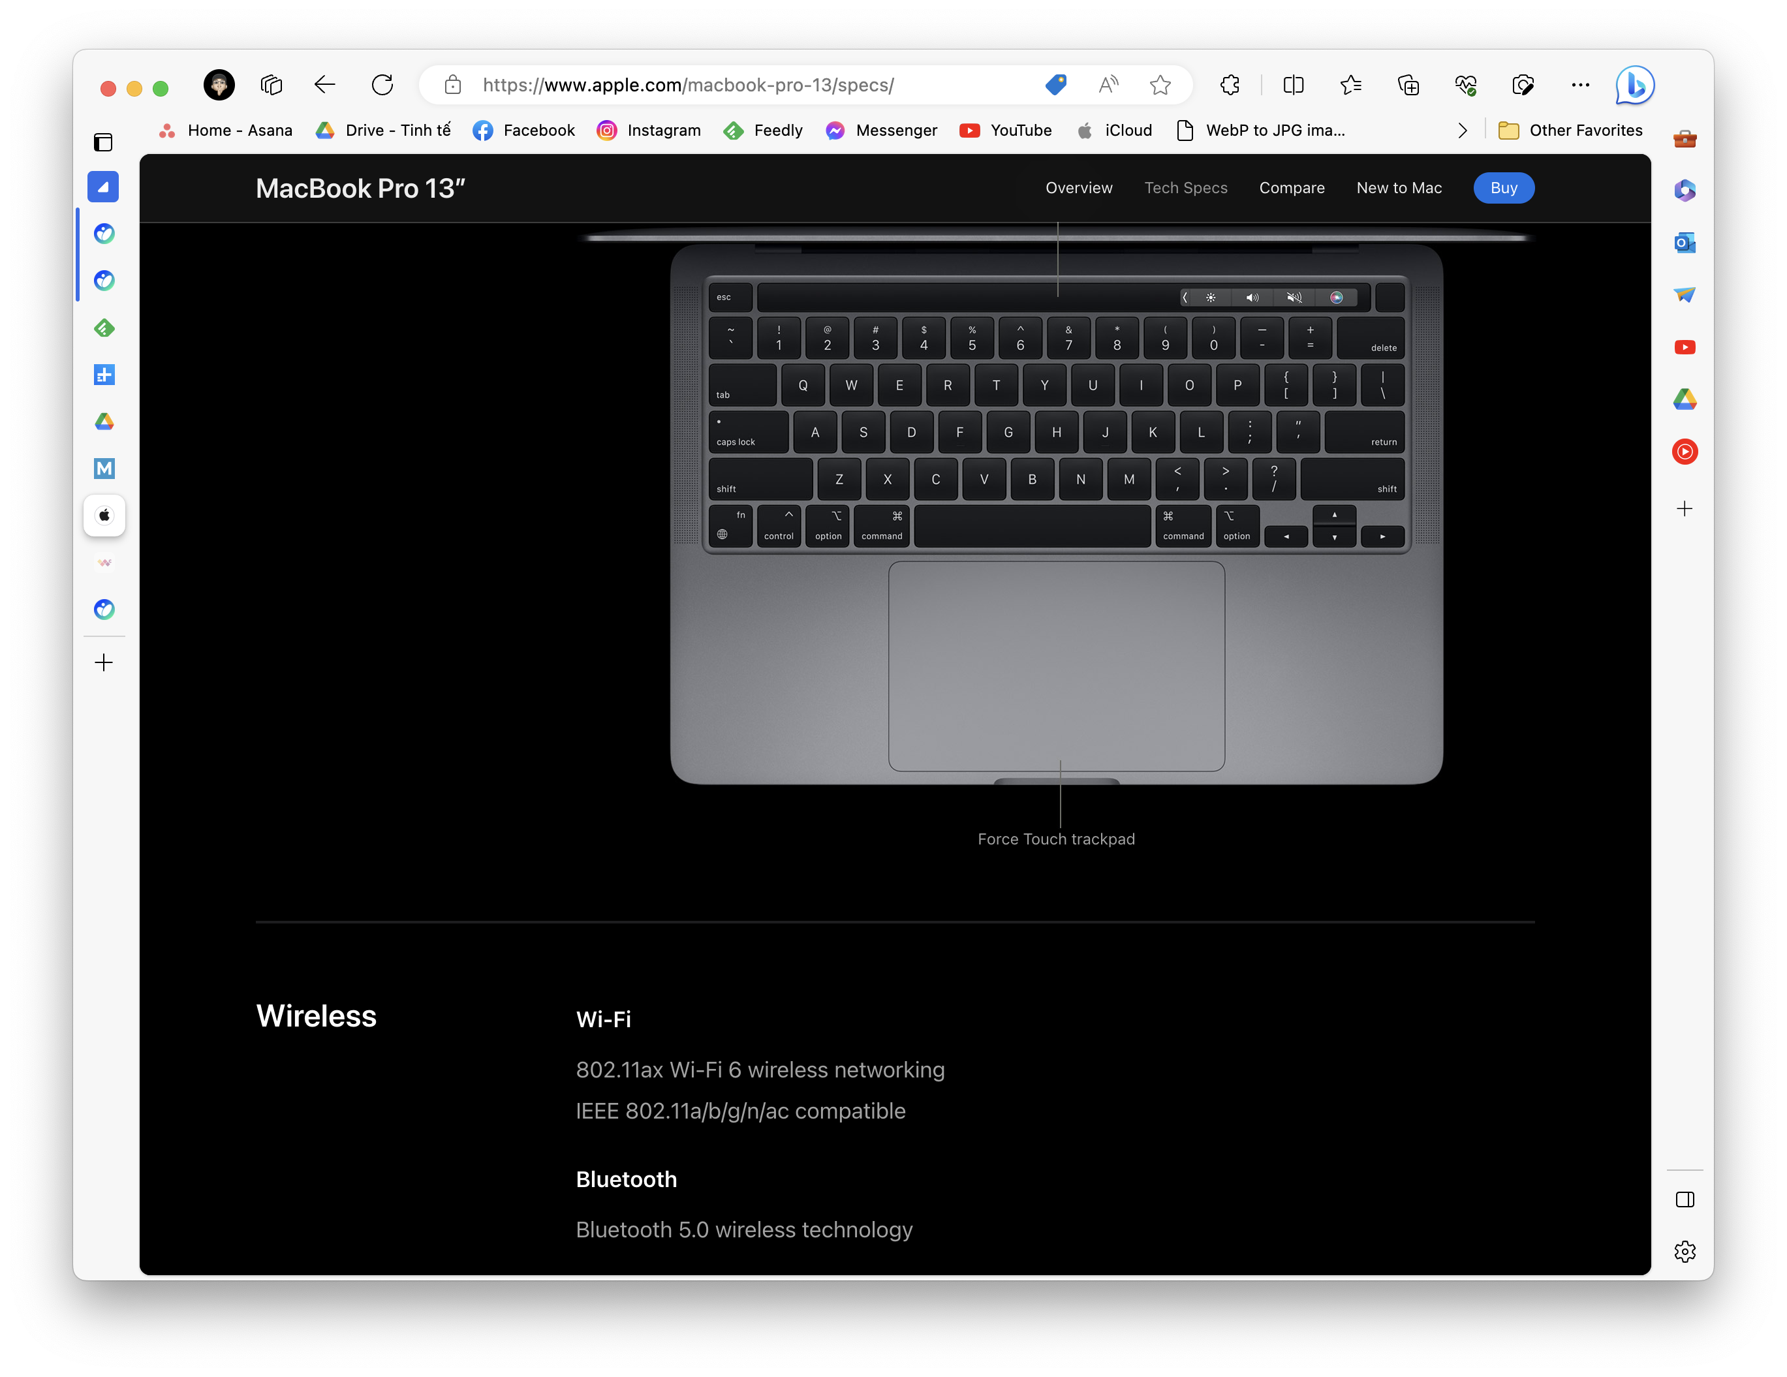This screenshot has width=1787, height=1377.
Task: Open the Tools briefcase sidebar icon
Action: tap(1684, 138)
